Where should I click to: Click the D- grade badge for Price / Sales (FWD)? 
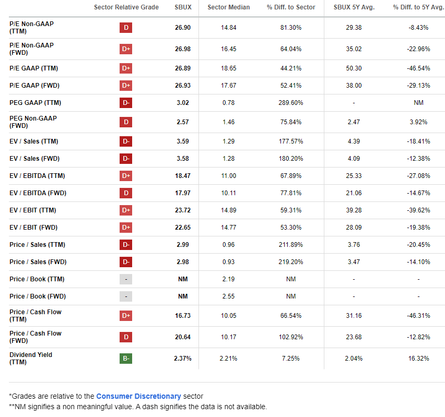[x=126, y=262]
